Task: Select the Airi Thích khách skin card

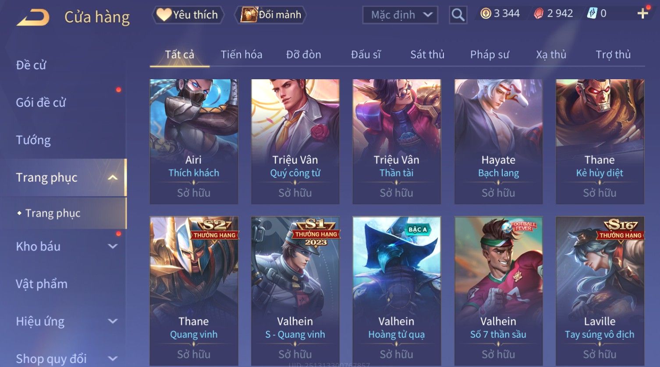Action: [194, 141]
